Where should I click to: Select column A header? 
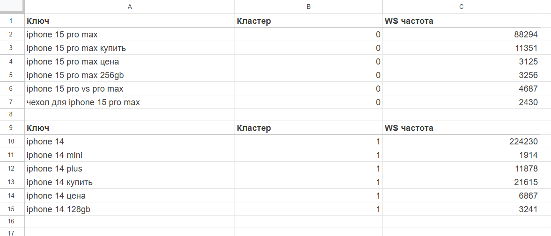coord(130,7)
